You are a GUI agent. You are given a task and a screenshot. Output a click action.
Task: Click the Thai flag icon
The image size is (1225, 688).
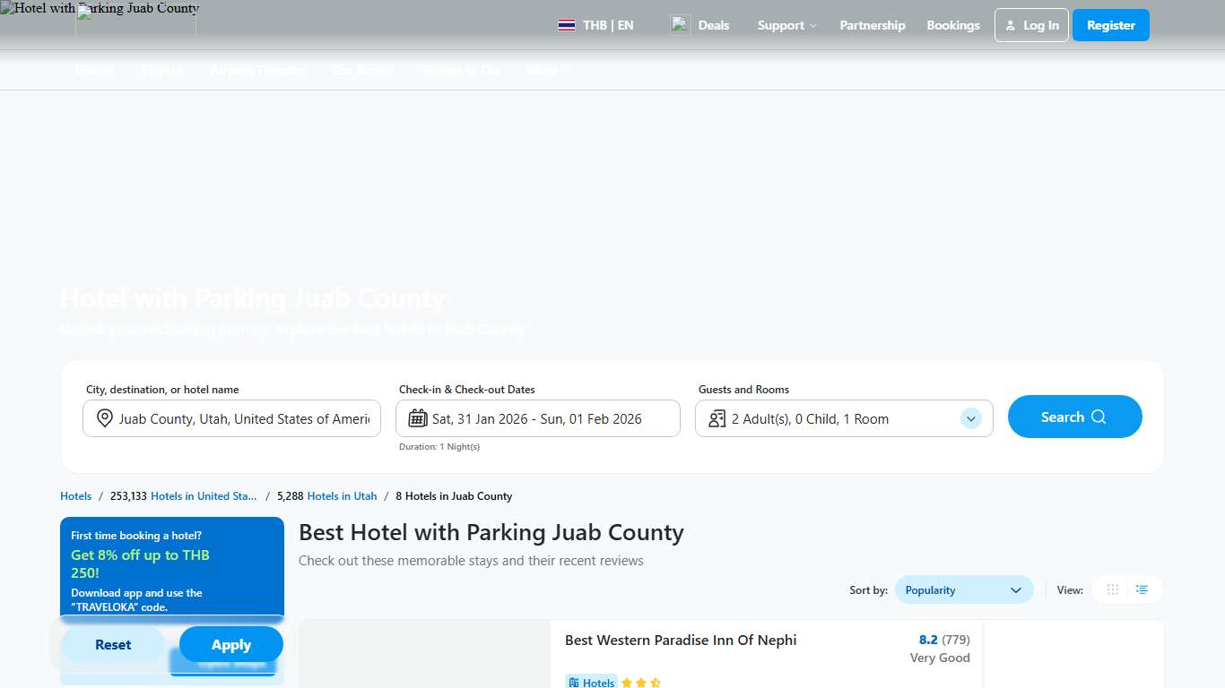pos(566,25)
